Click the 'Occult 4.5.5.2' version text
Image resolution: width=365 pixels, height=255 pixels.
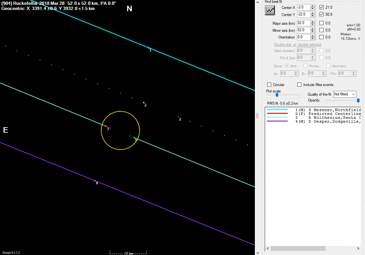tap(11, 253)
